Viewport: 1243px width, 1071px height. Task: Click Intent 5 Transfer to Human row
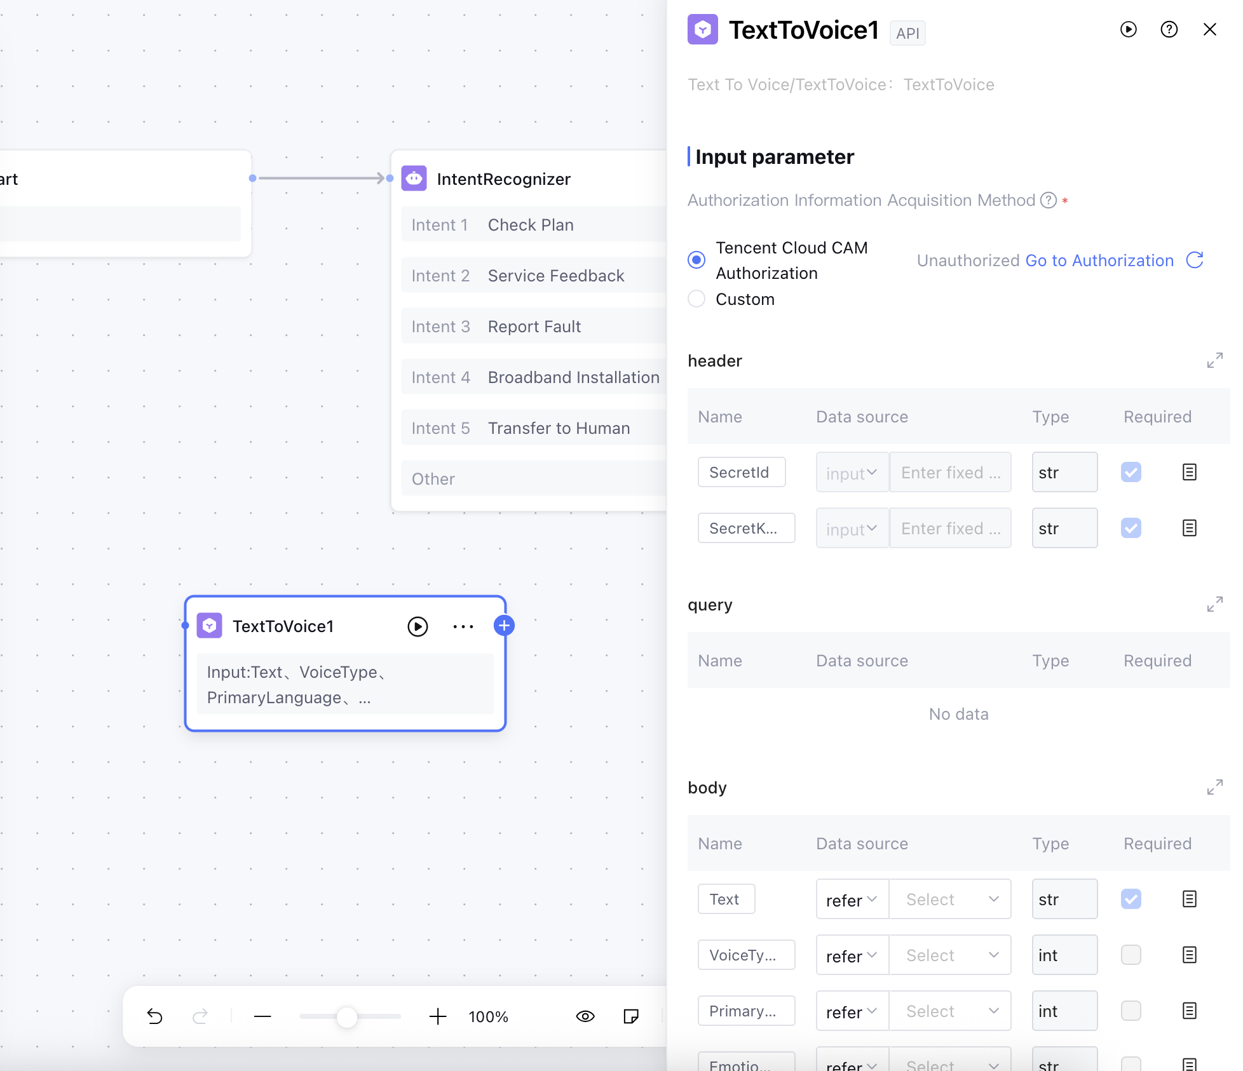(x=534, y=428)
